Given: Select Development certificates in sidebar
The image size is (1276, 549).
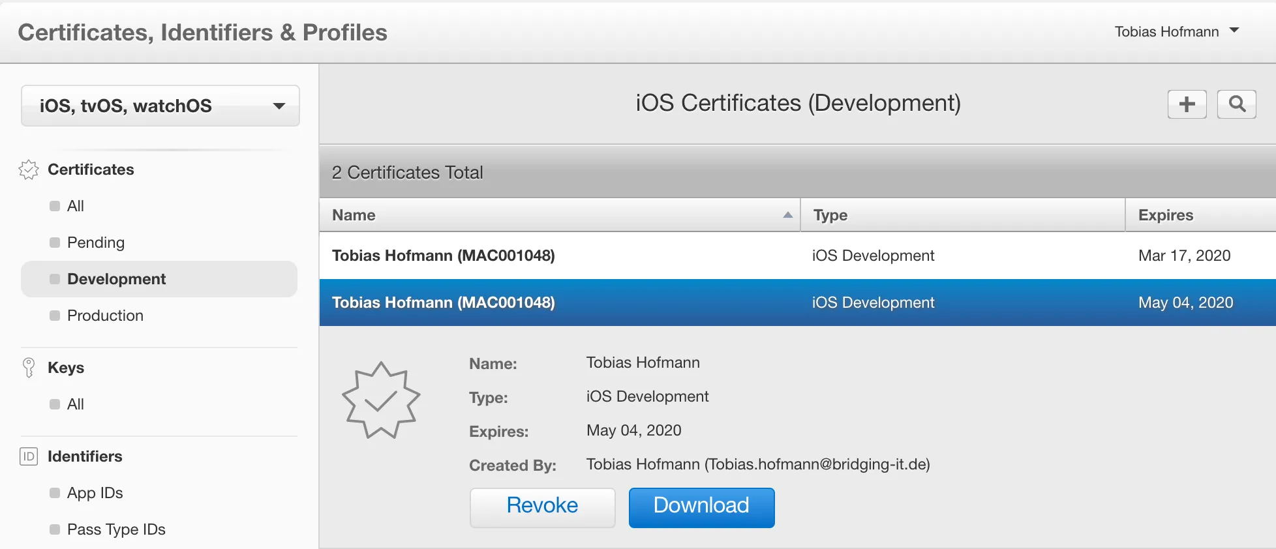Looking at the screenshot, I should pyautogui.click(x=116, y=279).
